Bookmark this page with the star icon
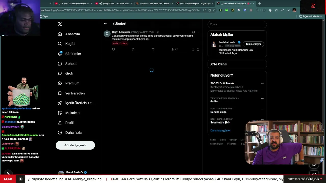Viewport: 326px width, 183px height. coord(214,10)
